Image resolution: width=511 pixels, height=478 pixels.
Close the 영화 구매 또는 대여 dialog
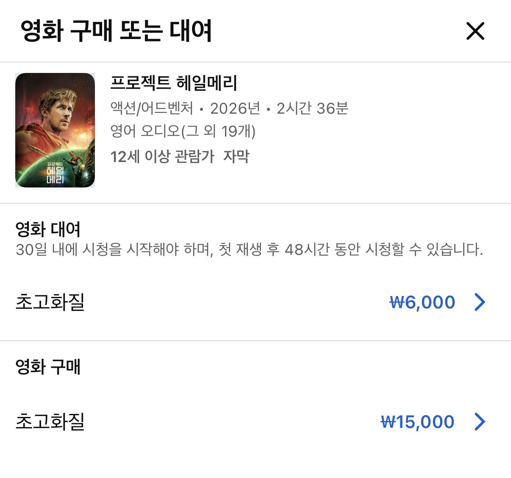click(x=475, y=31)
